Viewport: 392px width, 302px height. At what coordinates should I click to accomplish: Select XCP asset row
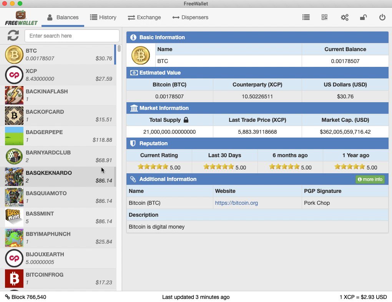(58, 75)
